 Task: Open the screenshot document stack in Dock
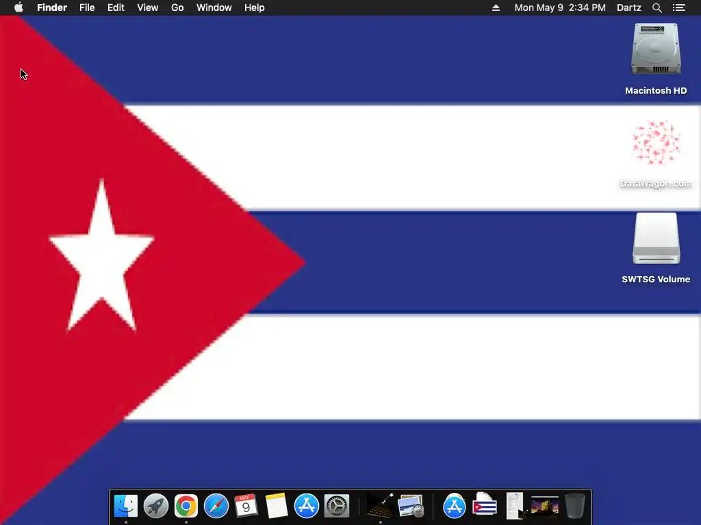pos(515,505)
